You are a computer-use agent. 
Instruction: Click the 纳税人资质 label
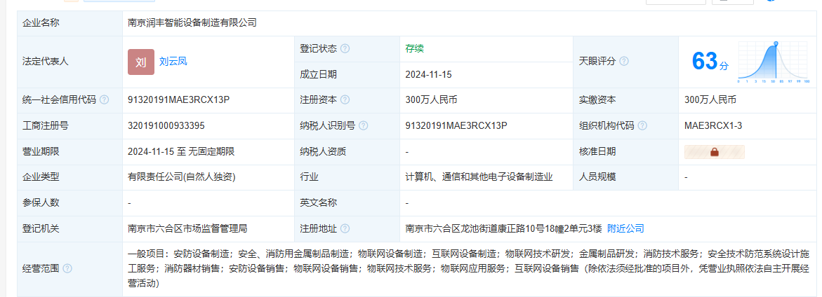pos(323,151)
